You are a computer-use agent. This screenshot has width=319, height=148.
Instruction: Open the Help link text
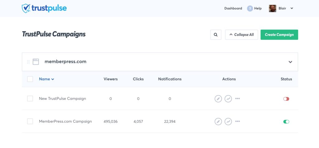point(258,8)
